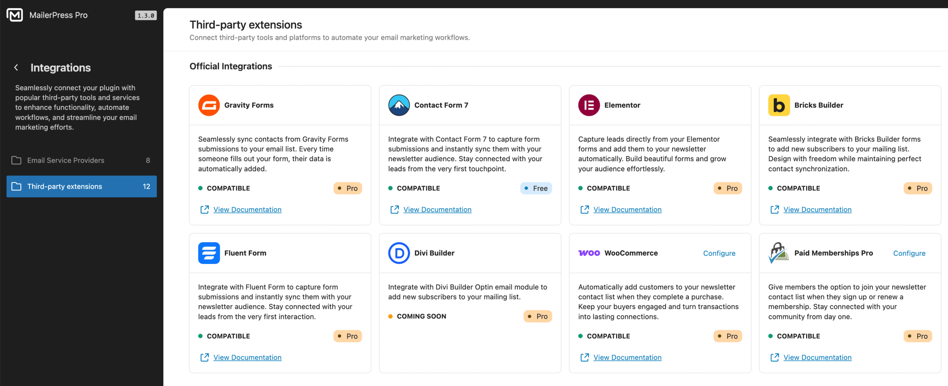
Task: Open Bricks Builder documentation link
Action: [x=817, y=210]
